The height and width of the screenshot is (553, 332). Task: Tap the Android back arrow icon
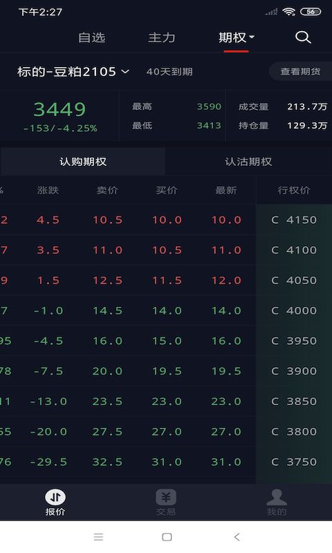click(x=237, y=537)
